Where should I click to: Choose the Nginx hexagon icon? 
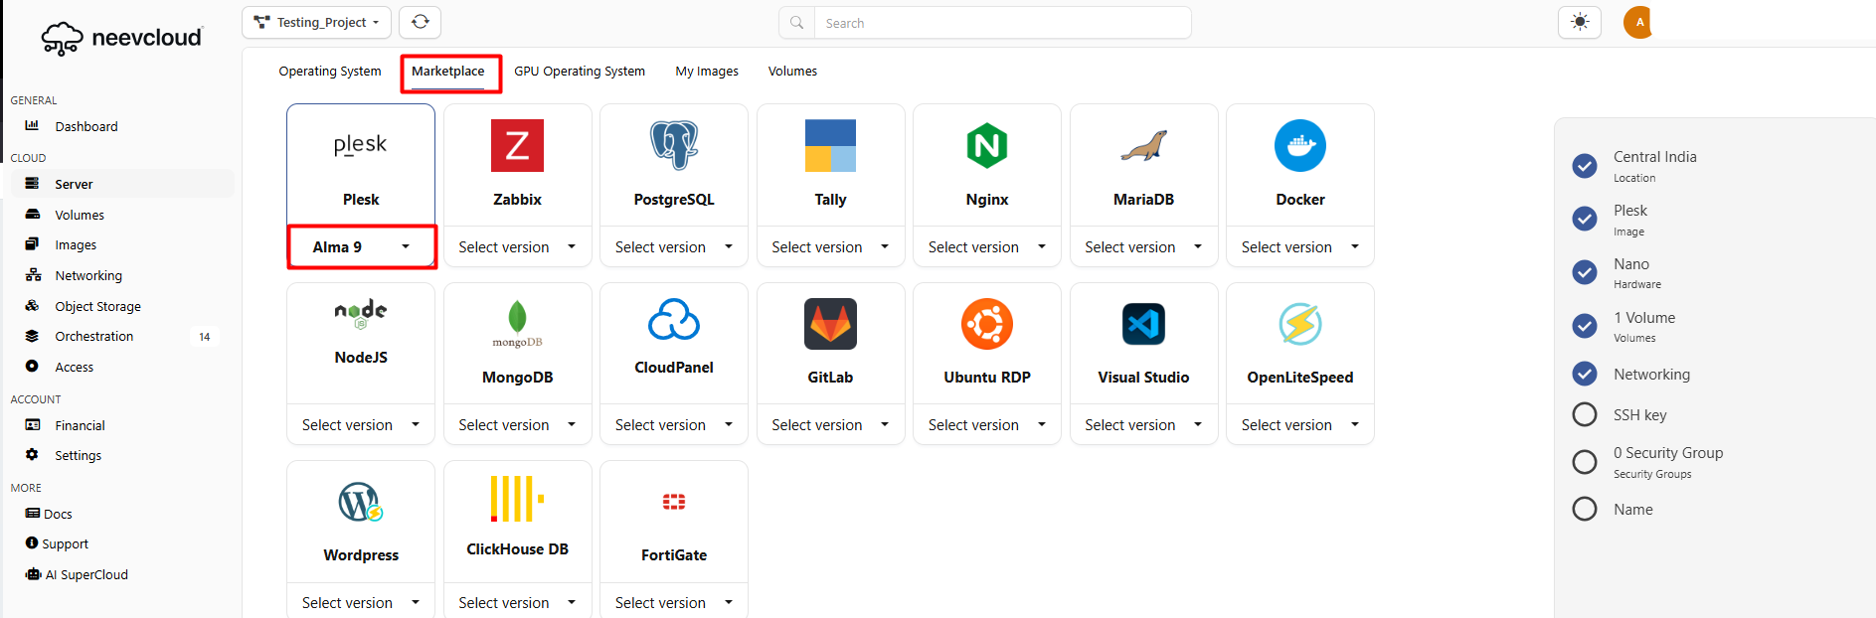point(986,146)
